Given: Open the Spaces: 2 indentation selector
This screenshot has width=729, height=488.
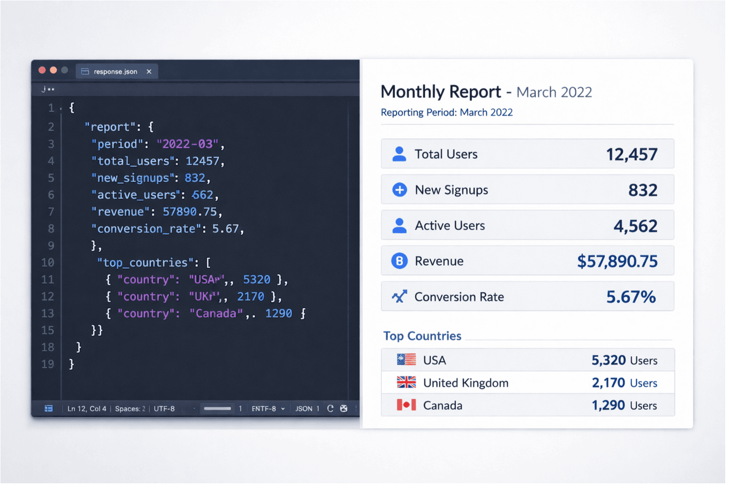Looking at the screenshot, I should [130, 409].
